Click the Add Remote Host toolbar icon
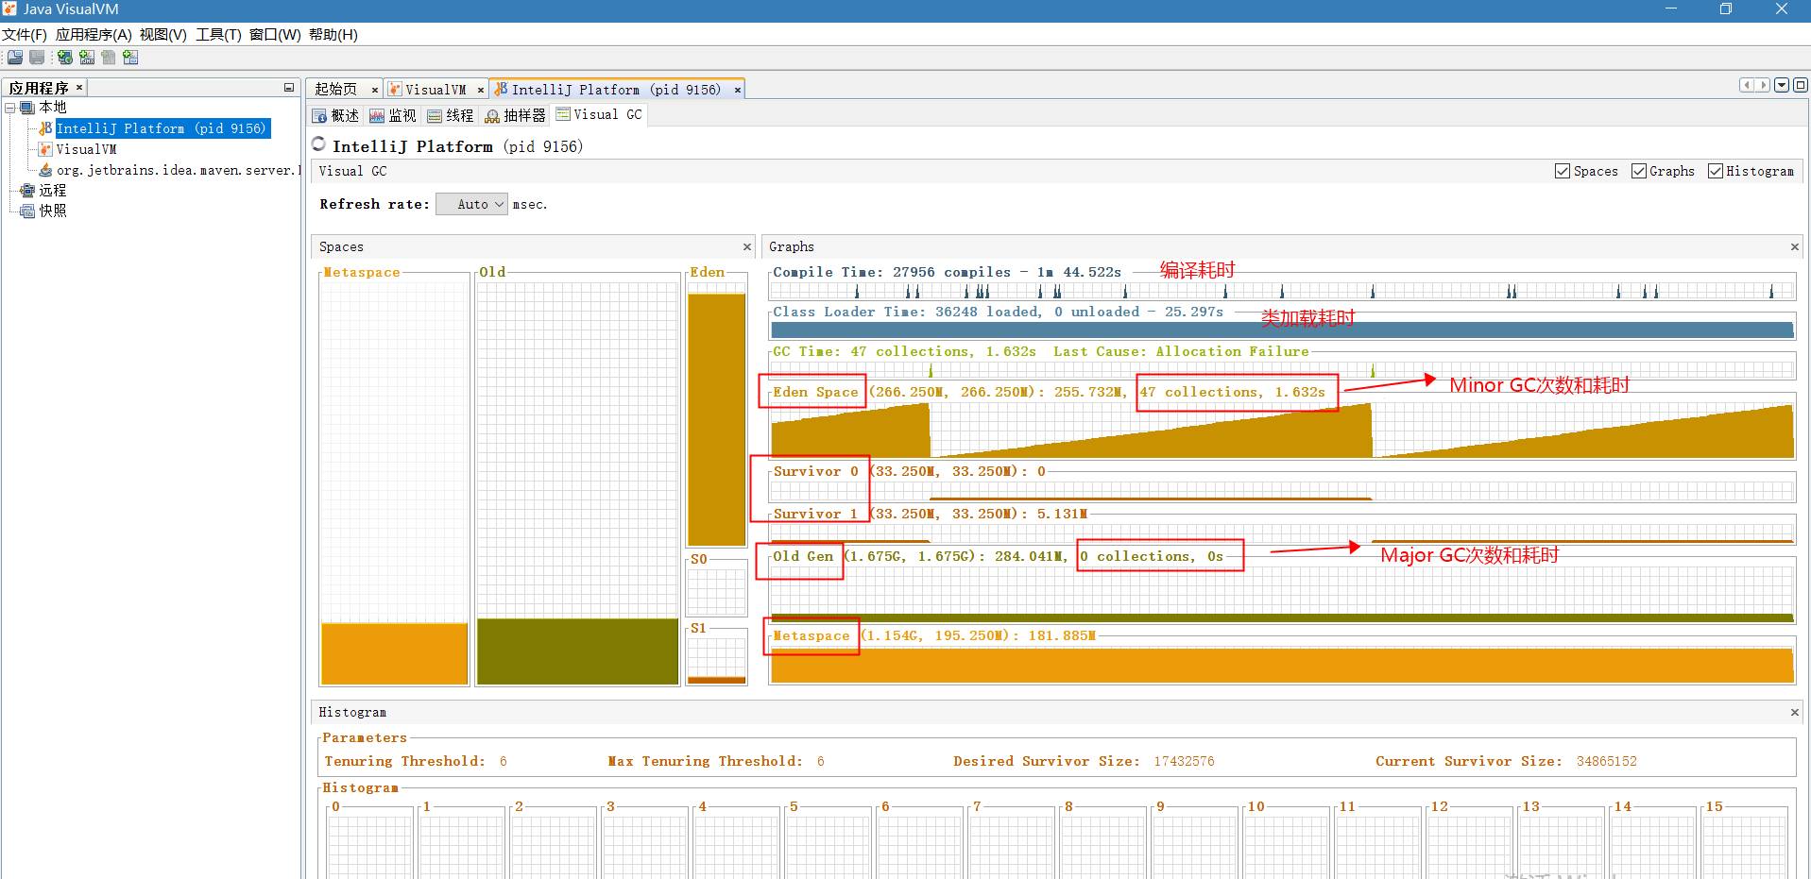Screen dimensions: 1811x879 [65, 58]
